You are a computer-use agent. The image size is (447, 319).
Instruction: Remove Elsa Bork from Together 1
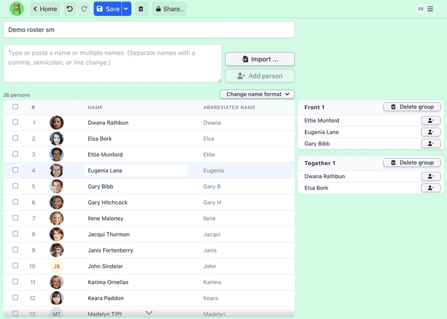coord(430,188)
